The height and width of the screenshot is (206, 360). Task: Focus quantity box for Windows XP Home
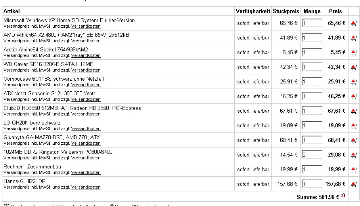point(312,23)
